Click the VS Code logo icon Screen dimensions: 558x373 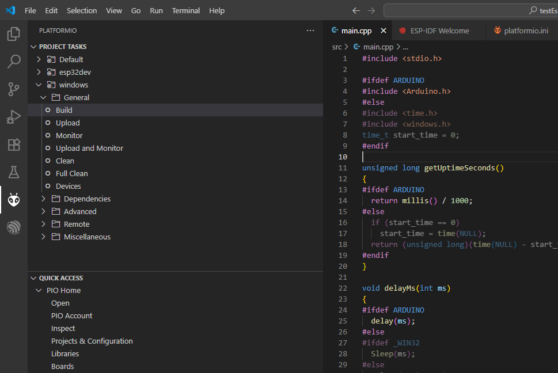pos(11,10)
